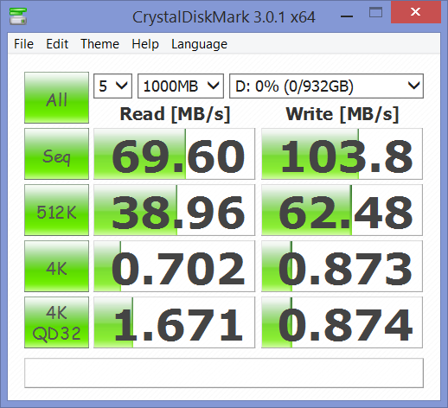This screenshot has height=408, width=448.
Task: Click the 512K write result 62.48
Action: pos(342,210)
